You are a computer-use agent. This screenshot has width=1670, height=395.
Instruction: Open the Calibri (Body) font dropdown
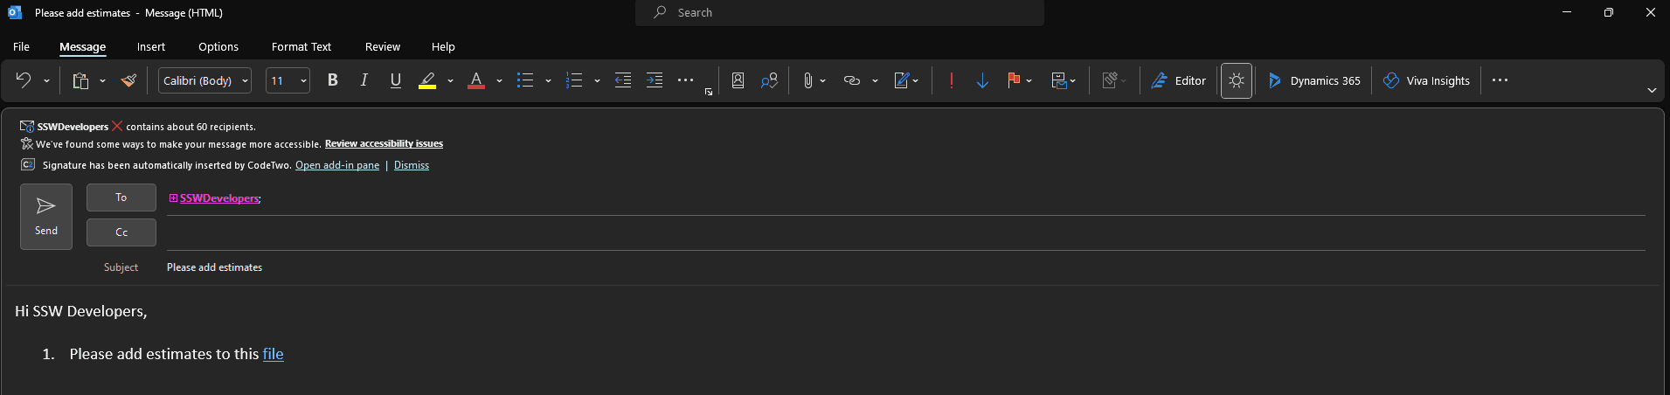205,80
